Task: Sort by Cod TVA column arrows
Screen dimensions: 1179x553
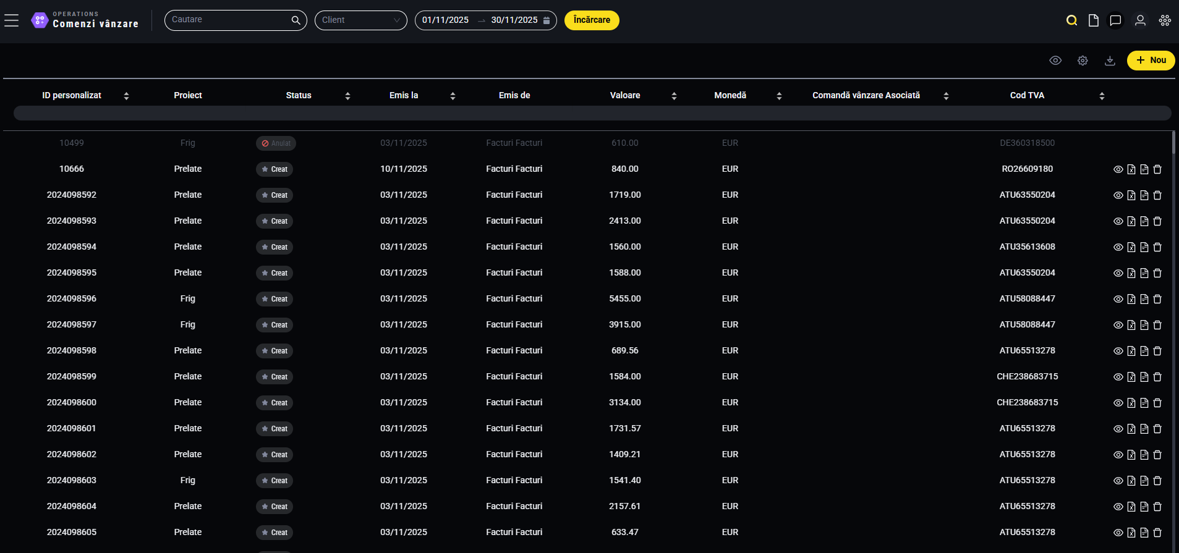Action: 1102,96
